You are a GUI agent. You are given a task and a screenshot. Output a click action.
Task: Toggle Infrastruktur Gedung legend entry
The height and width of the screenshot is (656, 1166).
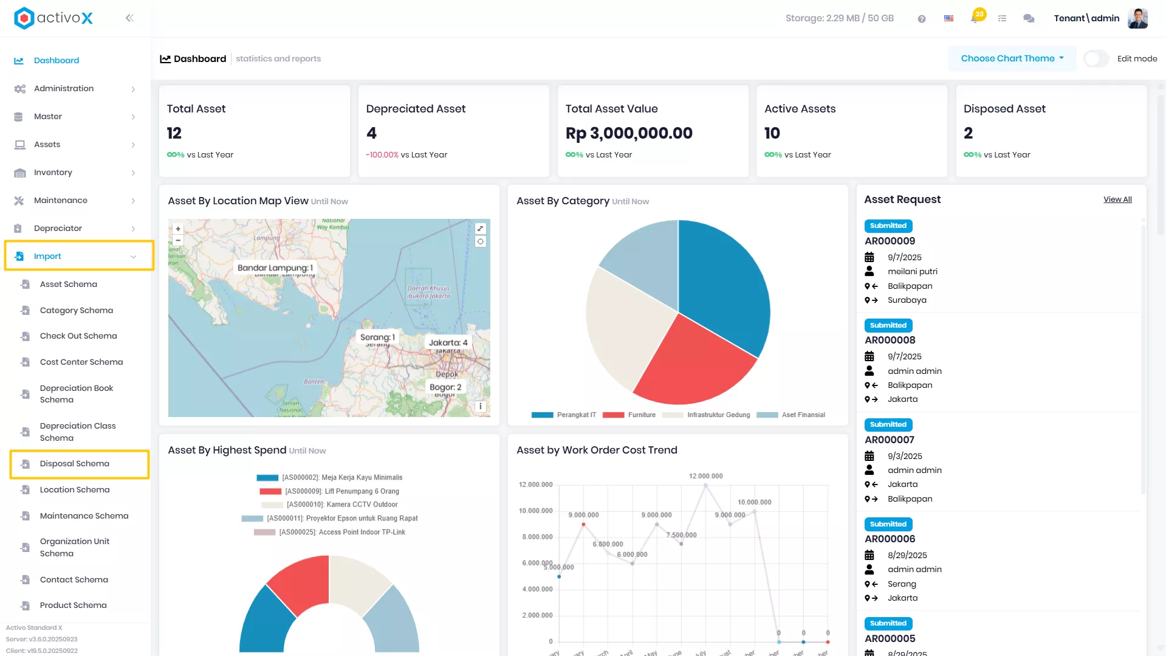click(706, 415)
